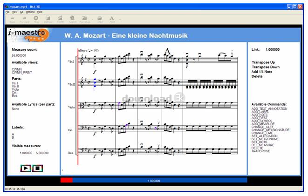The width and height of the screenshot is (308, 196).
Task: Click the rehearsal mark A above the score
Action: coord(167,51)
